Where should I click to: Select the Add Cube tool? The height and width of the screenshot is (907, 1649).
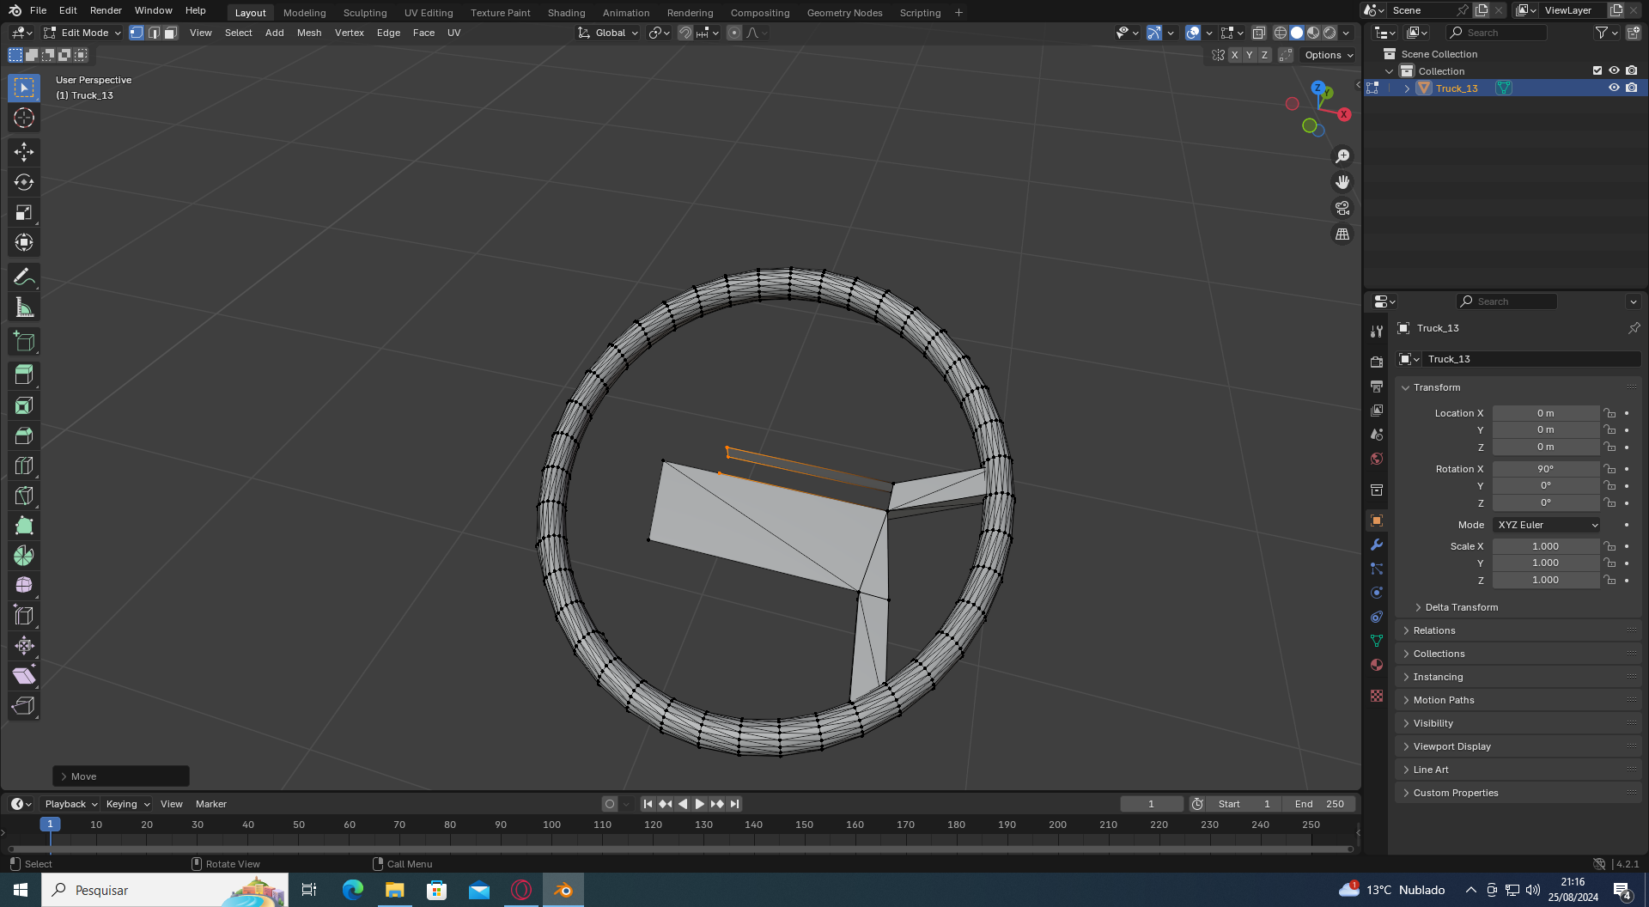[24, 341]
